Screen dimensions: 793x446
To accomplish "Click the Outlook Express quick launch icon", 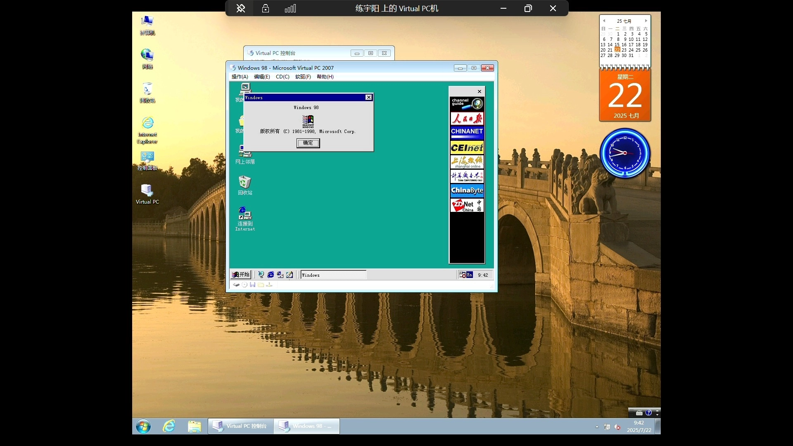I will tap(280, 275).
